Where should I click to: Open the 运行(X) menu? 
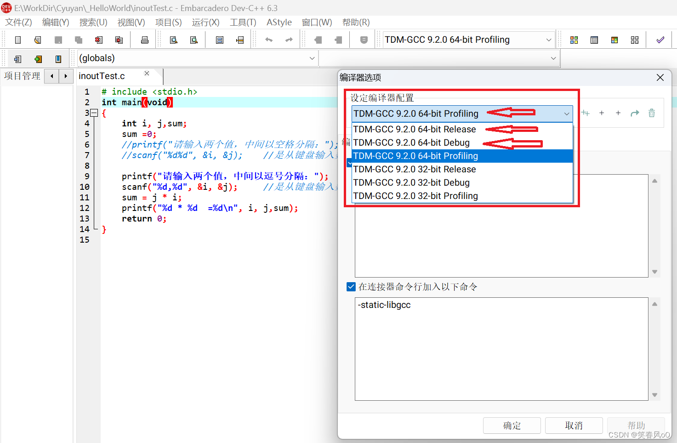[x=205, y=22]
